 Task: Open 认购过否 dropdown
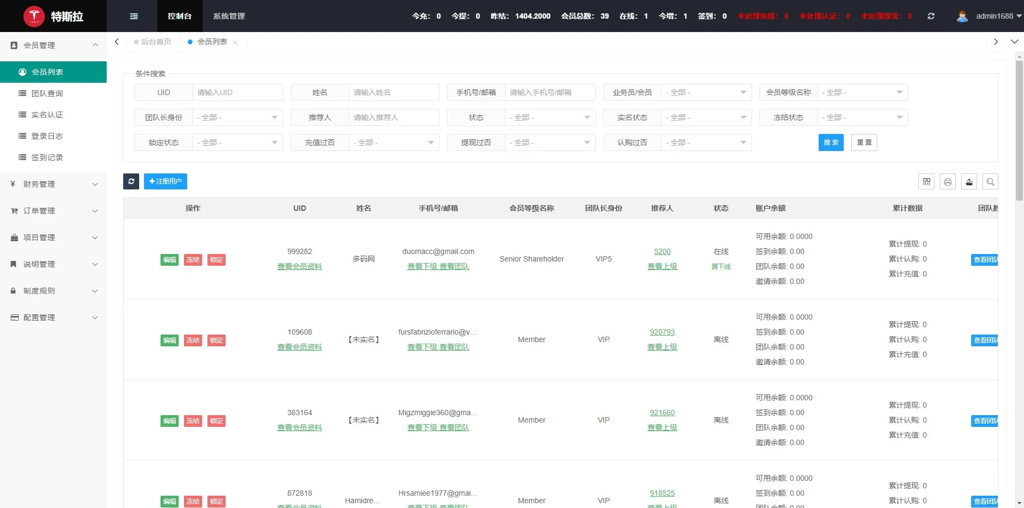point(706,142)
